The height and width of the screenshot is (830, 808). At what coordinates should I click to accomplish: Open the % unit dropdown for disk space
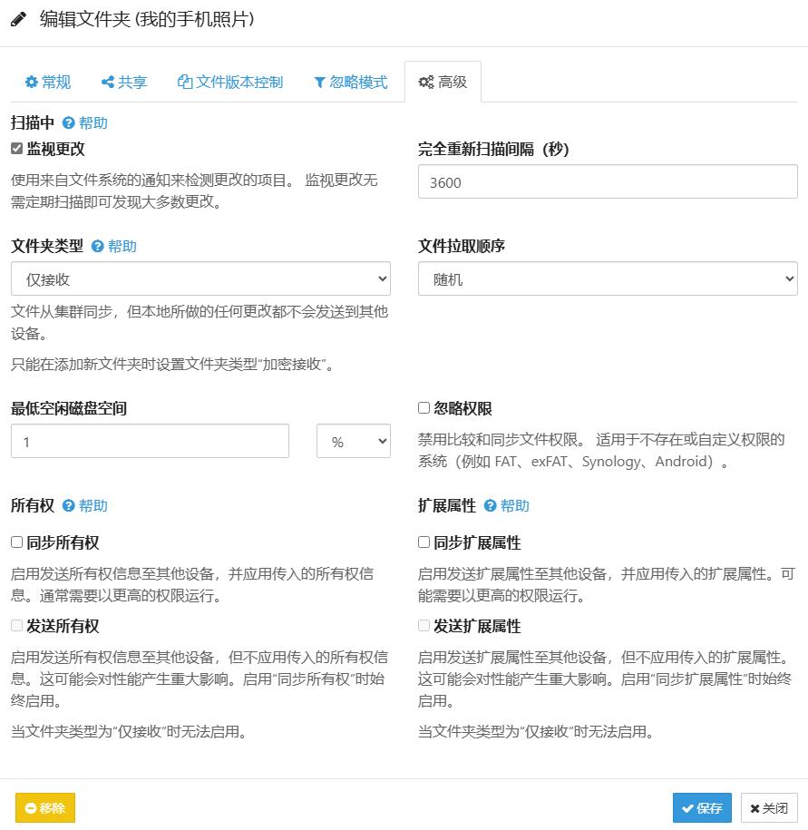tap(354, 441)
